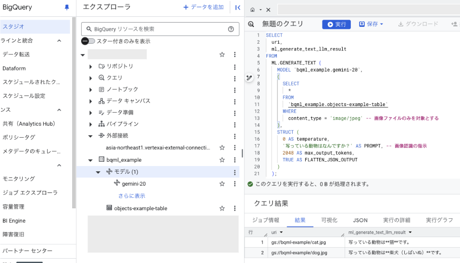Expand the パイプライン node
Image resolution: width=460 pixels, height=263 pixels.
click(90, 124)
